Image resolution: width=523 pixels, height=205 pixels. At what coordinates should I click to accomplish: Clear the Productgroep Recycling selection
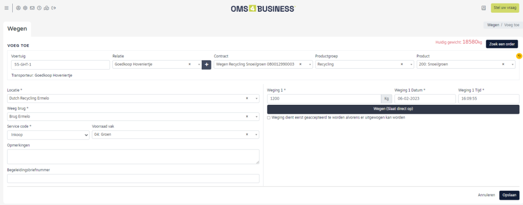[402, 65]
